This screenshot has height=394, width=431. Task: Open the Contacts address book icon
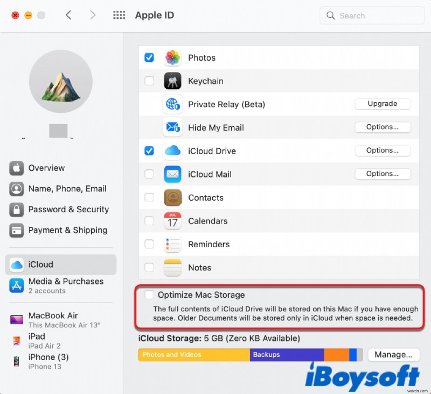tap(172, 197)
